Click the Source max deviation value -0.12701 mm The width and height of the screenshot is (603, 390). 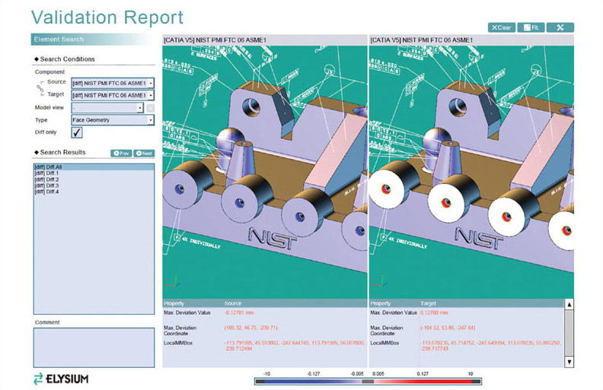click(x=239, y=313)
